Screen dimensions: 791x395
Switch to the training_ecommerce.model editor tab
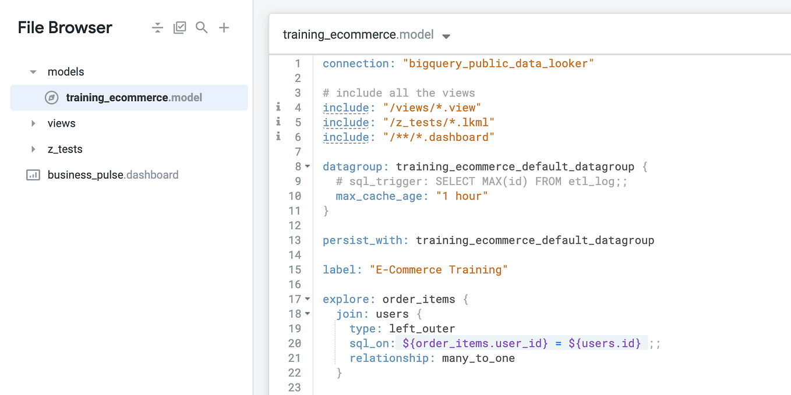coord(358,34)
